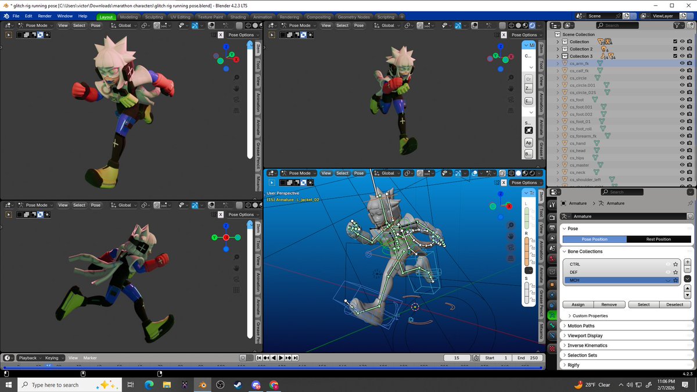
Task: Toggle the top Collection exclude checkbox
Action: click(675, 41)
